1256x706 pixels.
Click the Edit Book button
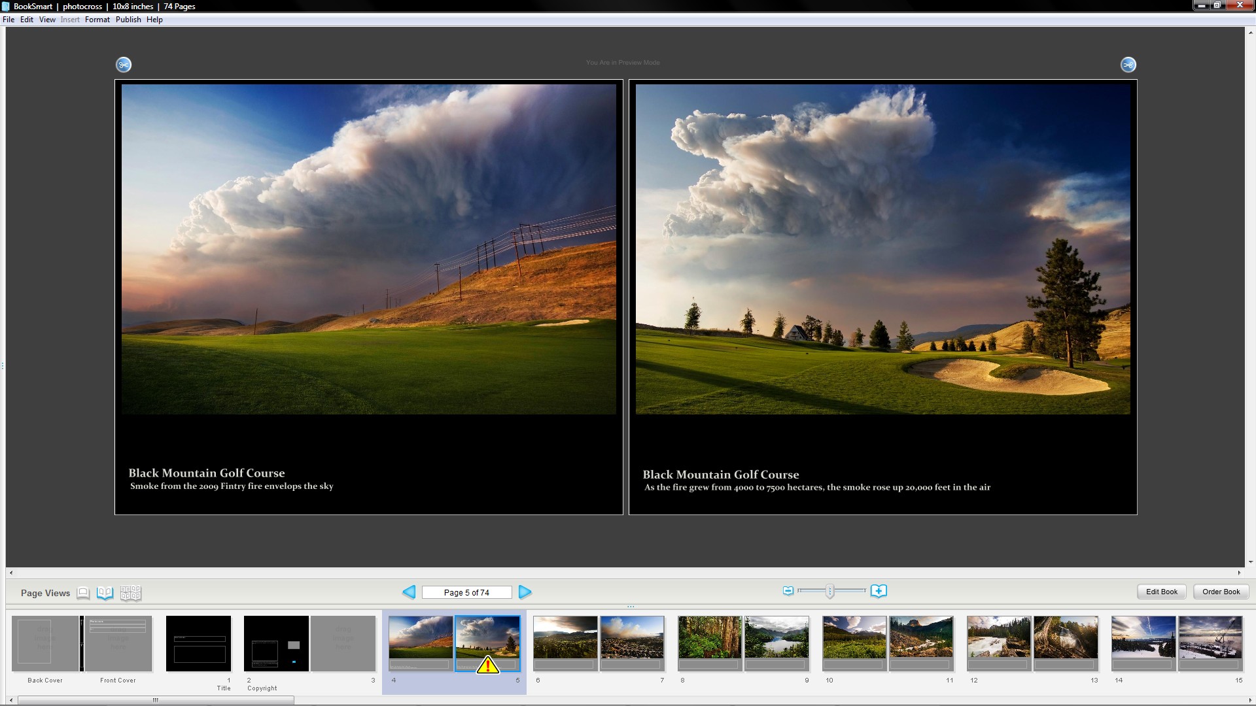pyautogui.click(x=1161, y=592)
